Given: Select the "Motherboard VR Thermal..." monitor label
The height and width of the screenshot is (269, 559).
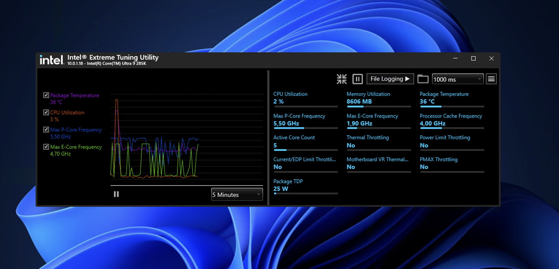Looking at the screenshot, I should (x=378, y=159).
